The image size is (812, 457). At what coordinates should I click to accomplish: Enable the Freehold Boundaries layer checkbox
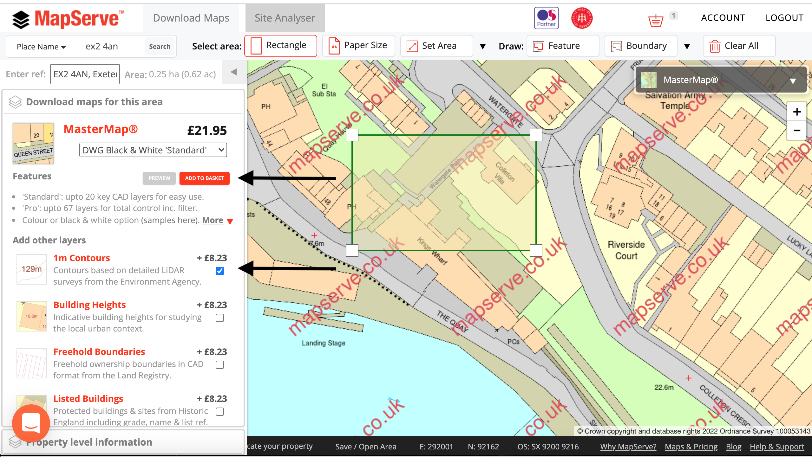point(220,365)
